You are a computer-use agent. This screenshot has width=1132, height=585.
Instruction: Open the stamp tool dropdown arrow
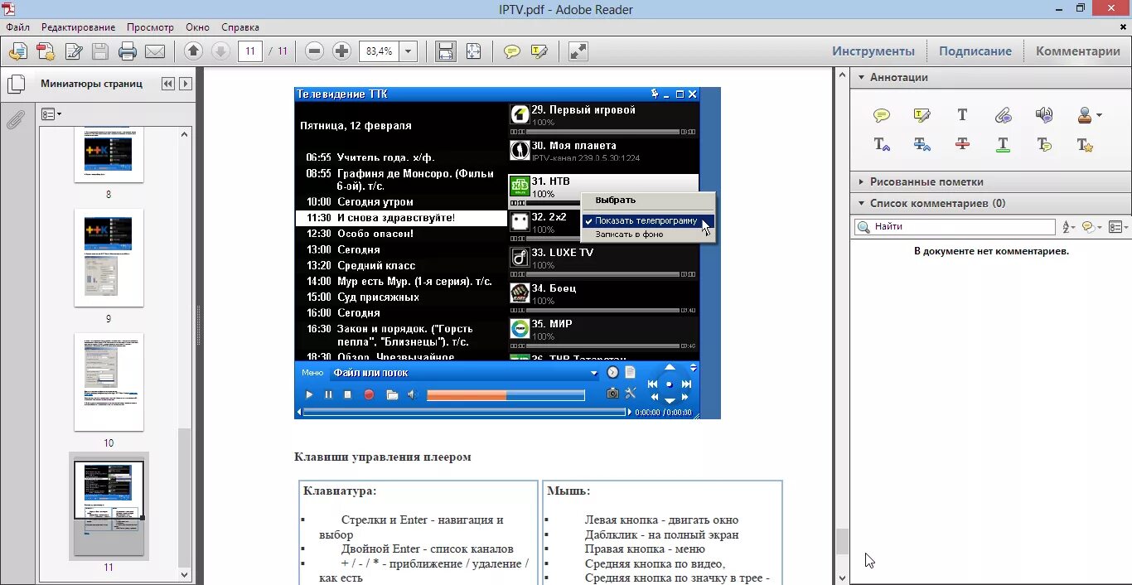[x=1100, y=116]
